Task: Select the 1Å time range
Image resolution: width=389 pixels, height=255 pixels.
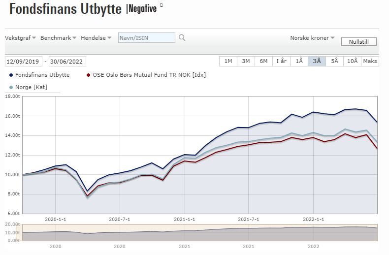Action: (299, 61)
